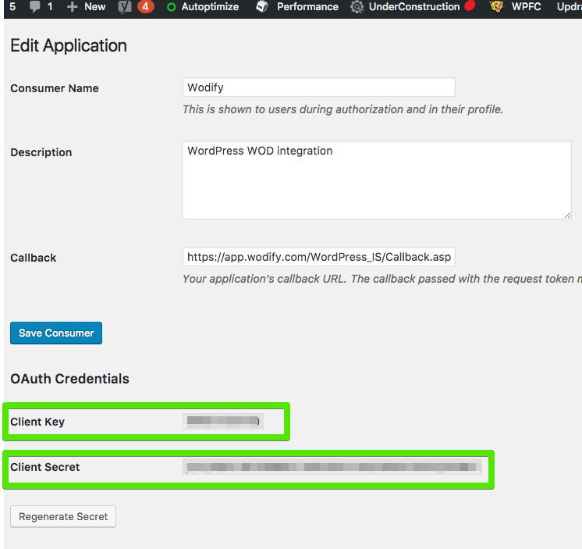Click the Performance cube icon

tap(262, 7)
